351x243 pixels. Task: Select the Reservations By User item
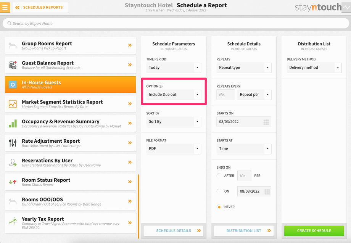point(70,162)
